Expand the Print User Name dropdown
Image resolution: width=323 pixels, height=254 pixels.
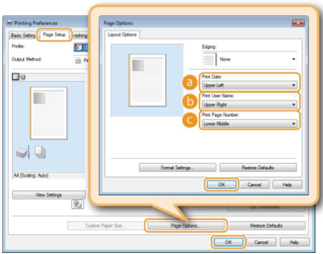[x=249, y=104]
